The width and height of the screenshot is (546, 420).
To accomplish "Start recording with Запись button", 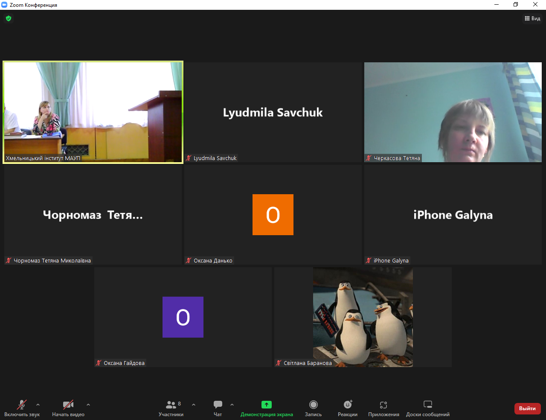I will click(x=313, y=408).
